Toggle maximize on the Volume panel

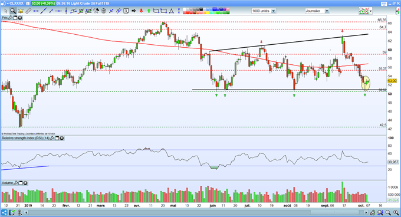[21, 183]
